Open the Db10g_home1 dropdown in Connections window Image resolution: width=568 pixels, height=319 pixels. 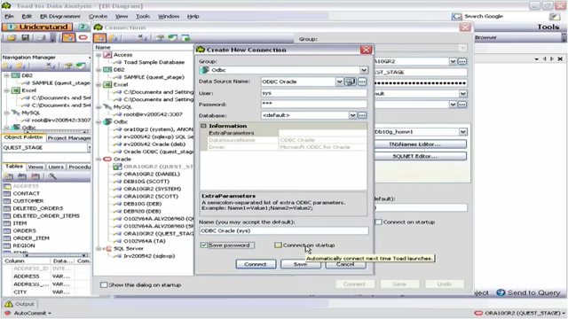pyautogui.click(x=462, y=132)
